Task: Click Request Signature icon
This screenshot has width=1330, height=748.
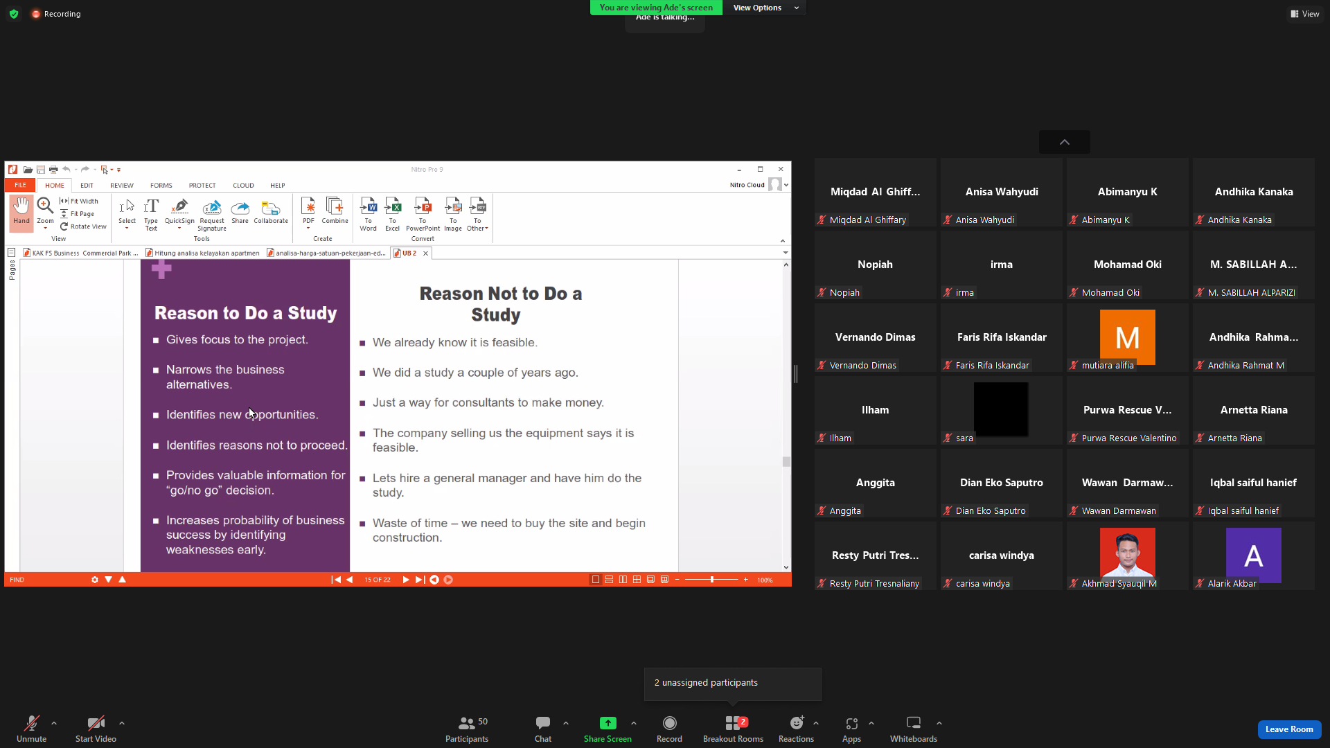Action: click(x=212, y=215)
